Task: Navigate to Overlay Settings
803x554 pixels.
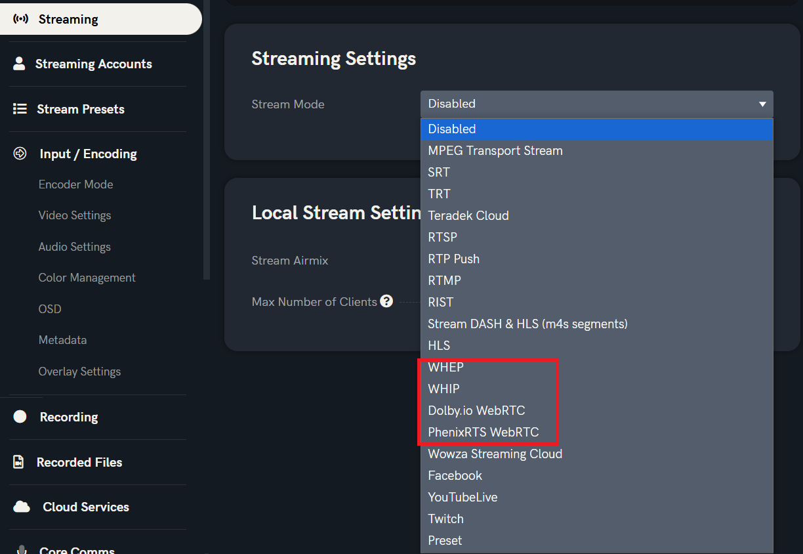Action: pyautogui.click(x=79, y=372)
